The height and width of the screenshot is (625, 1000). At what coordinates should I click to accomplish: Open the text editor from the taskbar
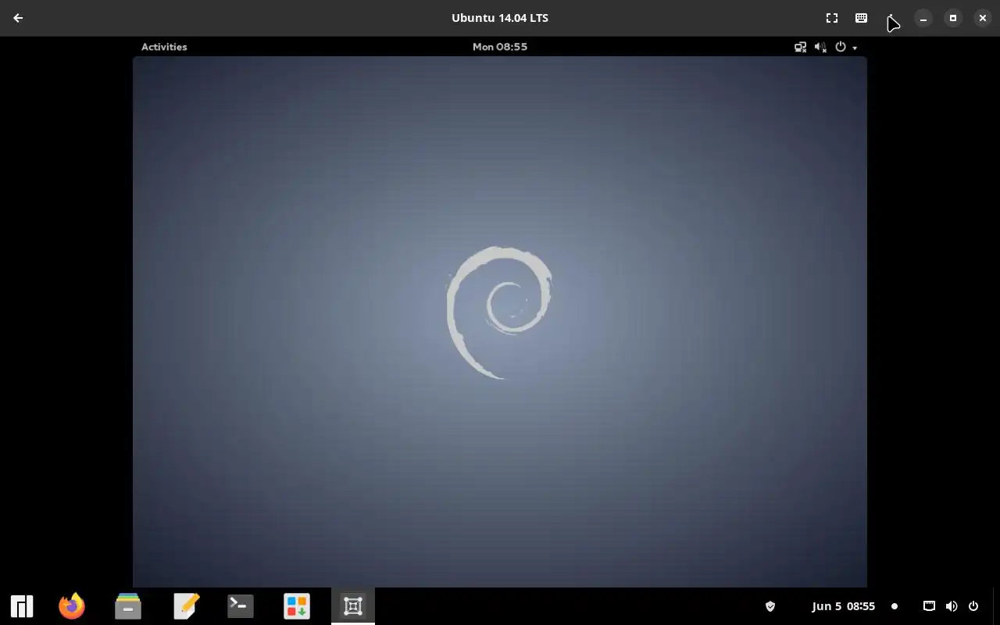coord(186,606)
